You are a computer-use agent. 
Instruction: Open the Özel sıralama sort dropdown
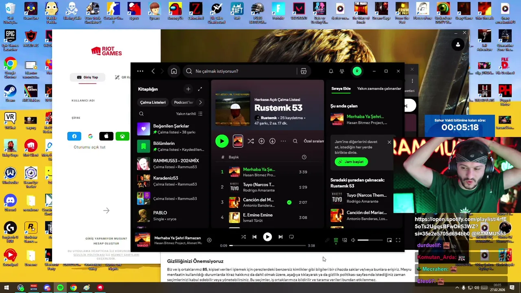[314, 141]
